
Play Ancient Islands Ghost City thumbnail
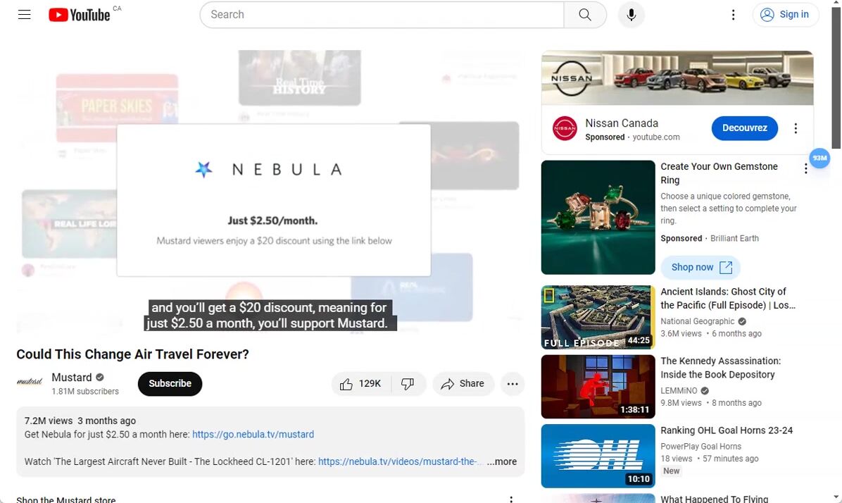pos(598,317)
